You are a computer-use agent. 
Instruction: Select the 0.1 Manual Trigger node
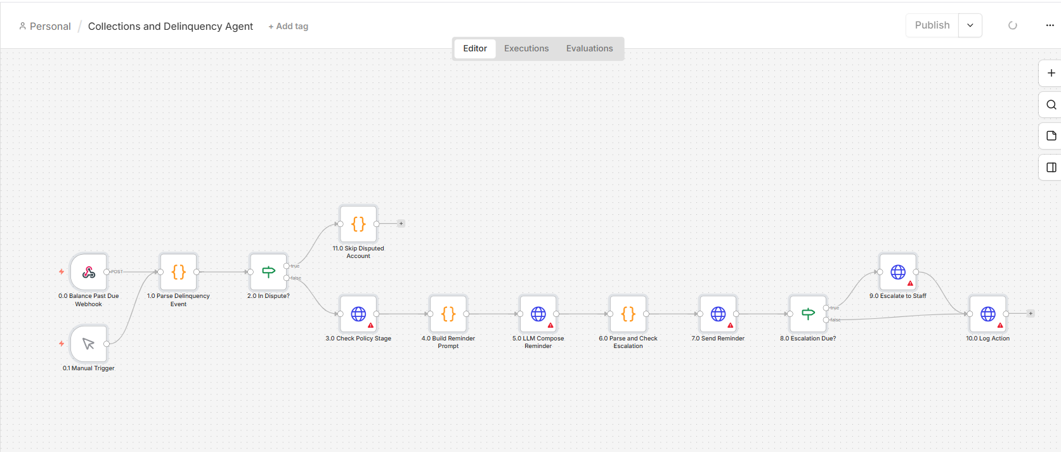point(89,344)
